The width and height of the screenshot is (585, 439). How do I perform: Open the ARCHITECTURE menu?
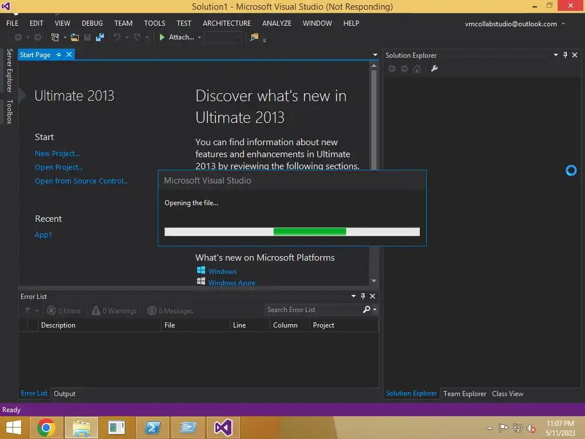[x=227, y=23]
